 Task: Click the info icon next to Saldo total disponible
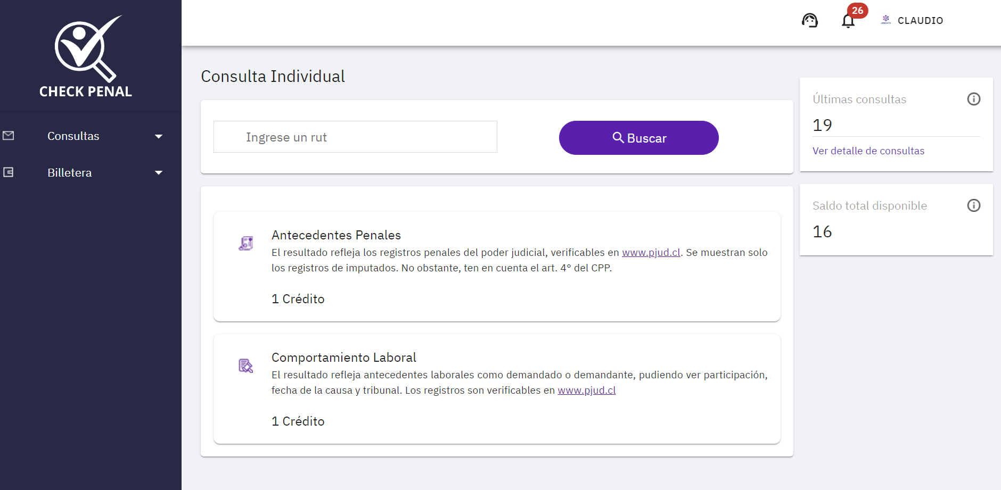point(973,205)
